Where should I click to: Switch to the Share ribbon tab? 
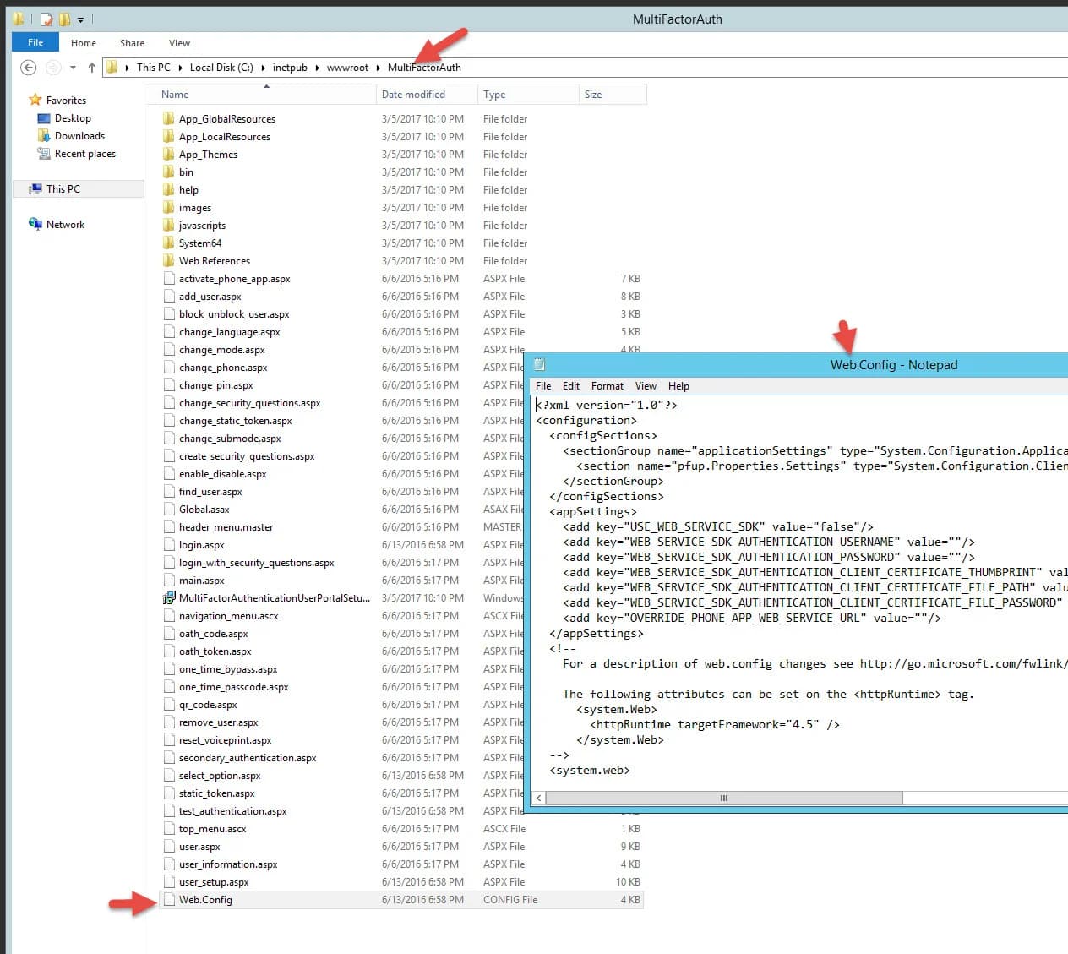coord(132,43)
